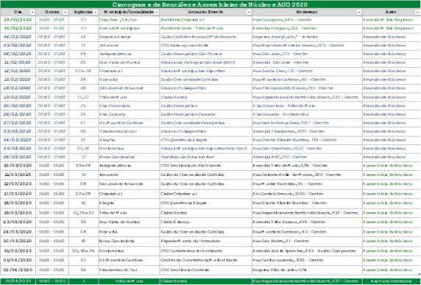Click the date cell 31/03/2020
Image resolution: width=421 pixels, height=285 pixels.
click(x=18, y=251)
